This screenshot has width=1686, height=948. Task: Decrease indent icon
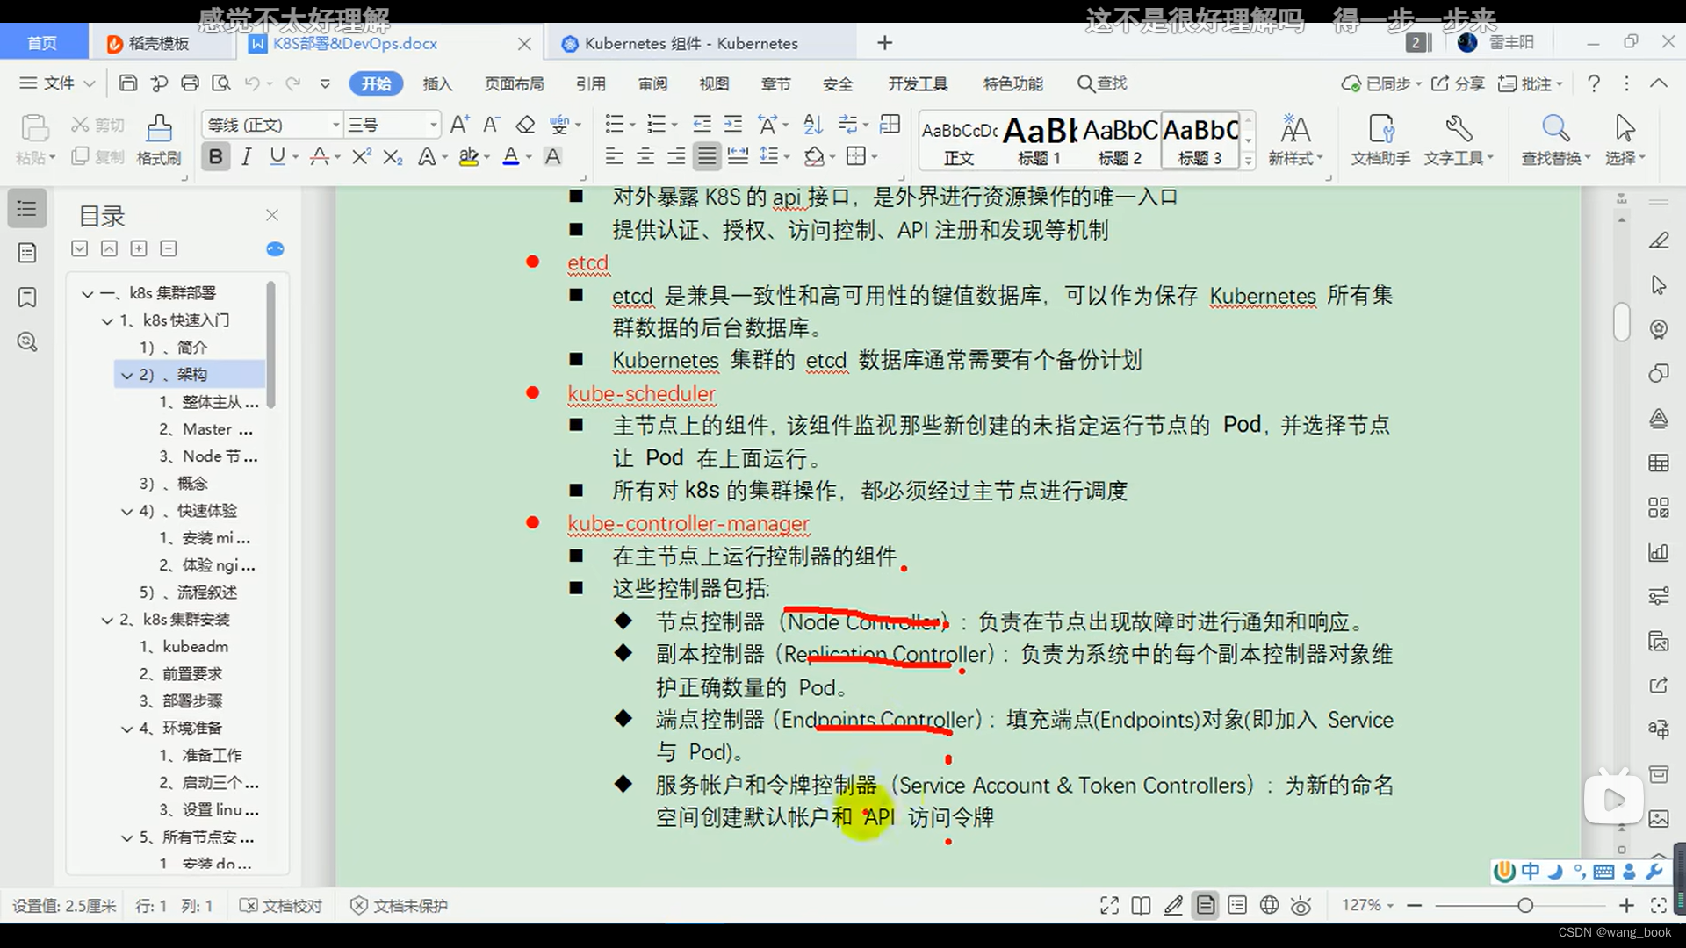702,125
